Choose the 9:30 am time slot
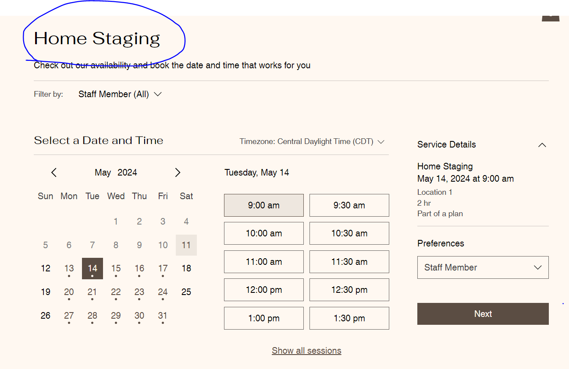Screen dimensions: 569x369 349,205
